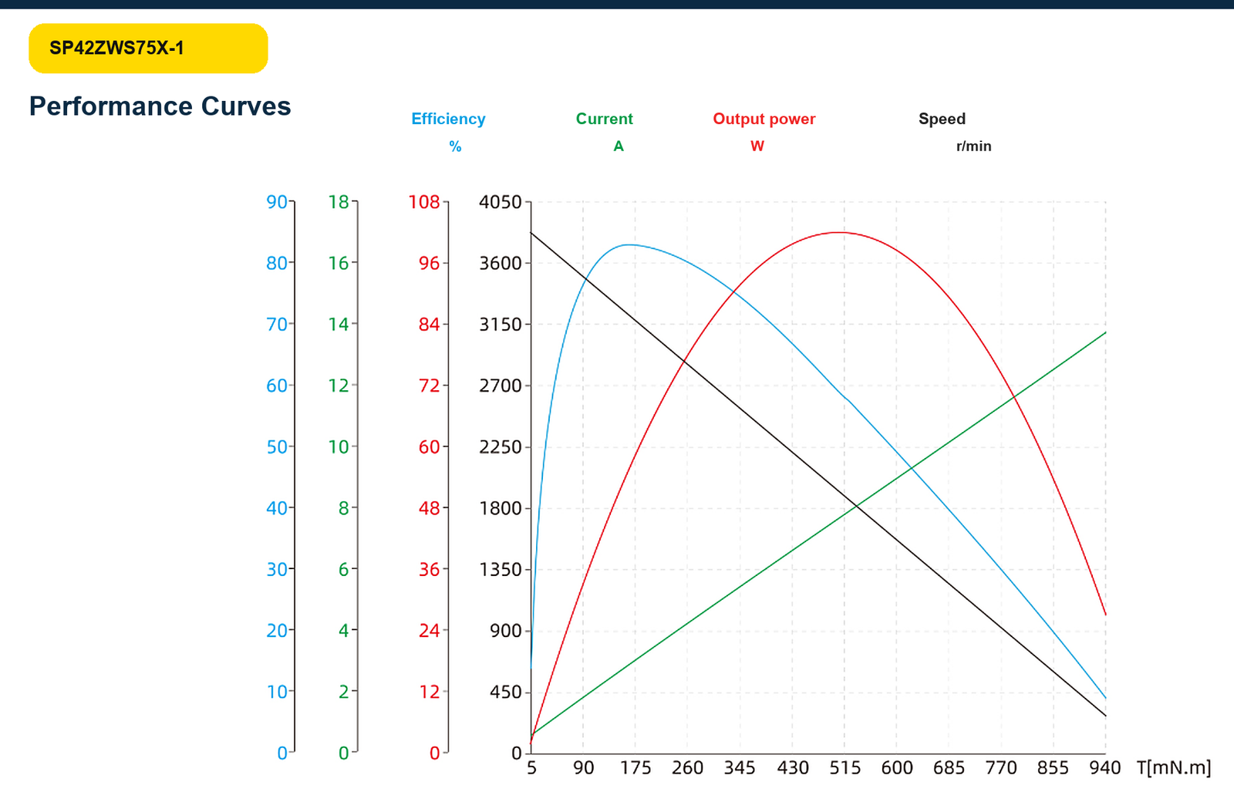Select the green 16 current axis value
The width and height of the screenshot is (1234, 792).
pos(339,263)
